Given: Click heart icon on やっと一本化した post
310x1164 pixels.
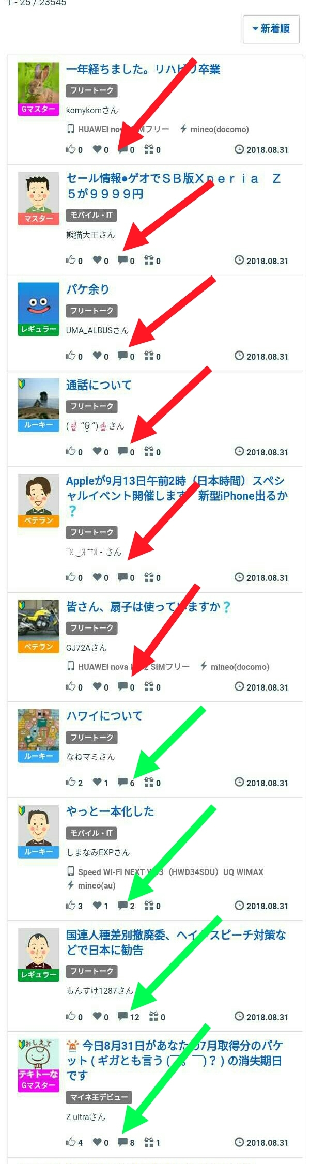Looking at the screenshot, I should pos(97,905).
